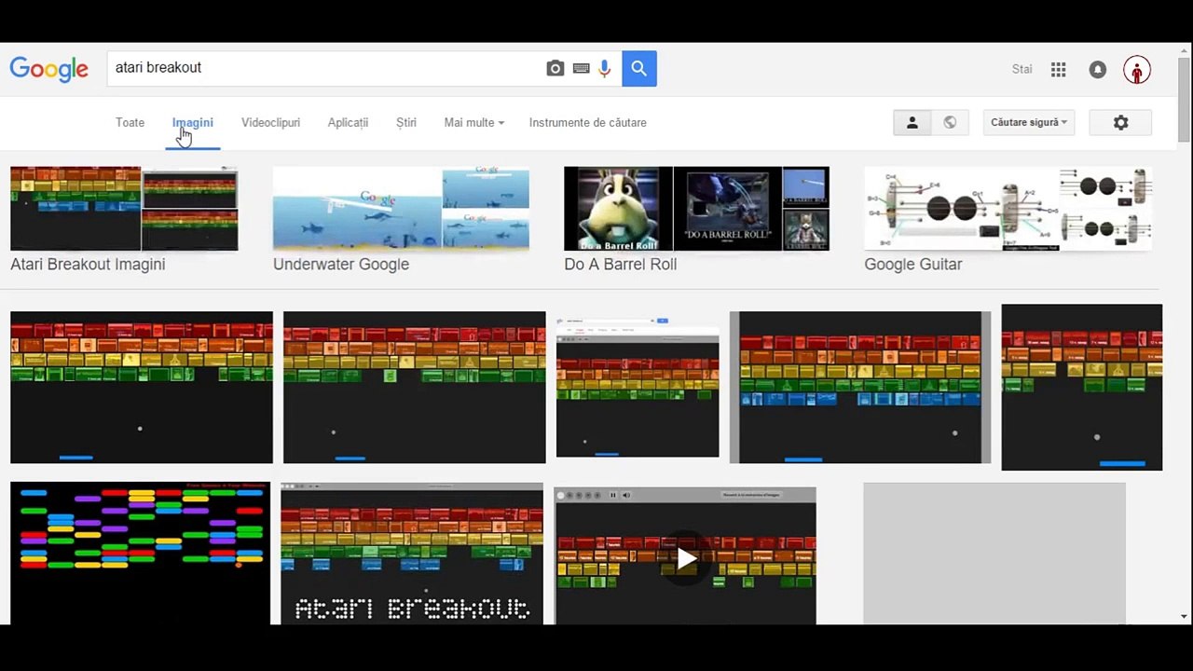Switch to the Știri tab
This screenshot has height=671, width=1193.
click(406, 123)
